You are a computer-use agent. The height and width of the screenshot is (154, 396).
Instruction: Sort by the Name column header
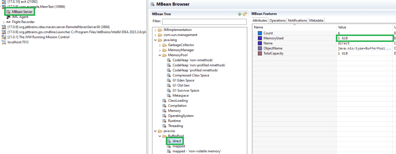pyautogui.click(x=294, y=27)
